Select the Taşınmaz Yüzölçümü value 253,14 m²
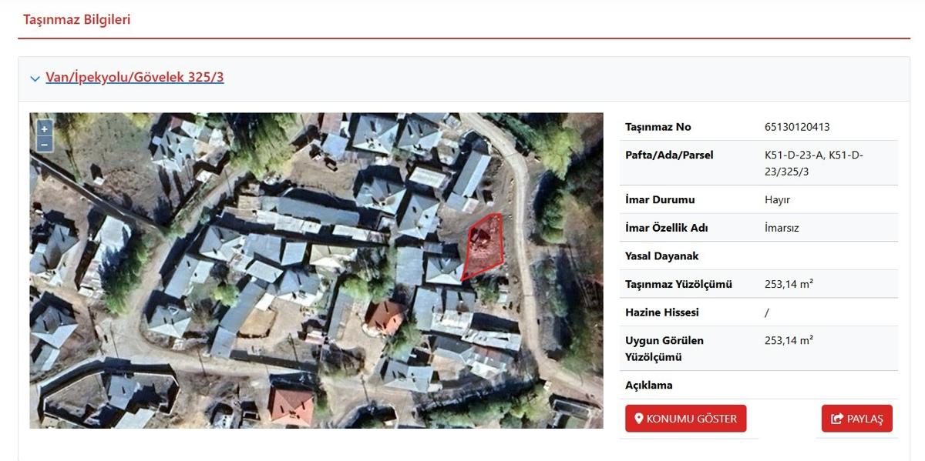925x461 pixels. (x=789, y=284)
